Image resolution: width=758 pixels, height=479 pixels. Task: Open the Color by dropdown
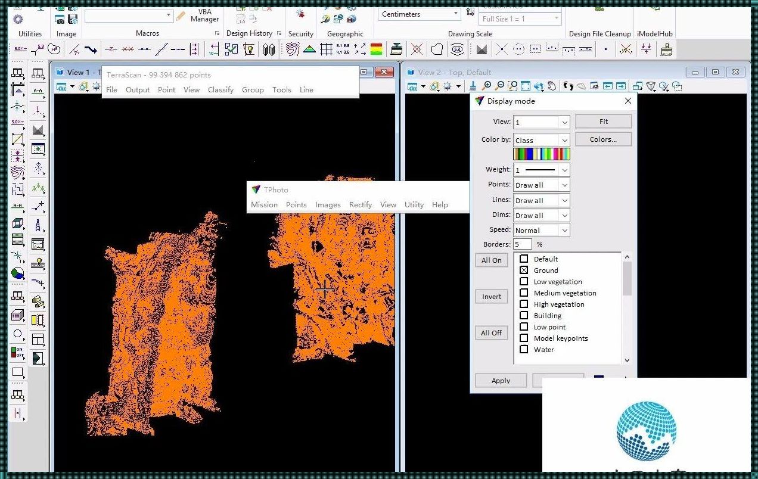[x=541, y=140]
